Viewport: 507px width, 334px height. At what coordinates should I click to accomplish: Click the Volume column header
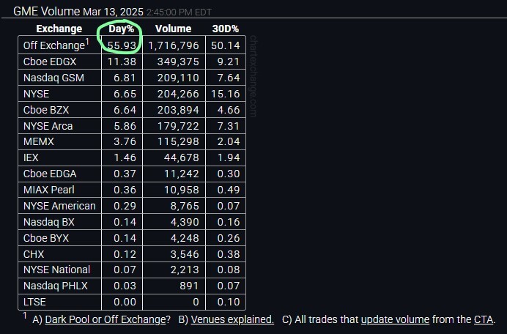pos(173,29)
